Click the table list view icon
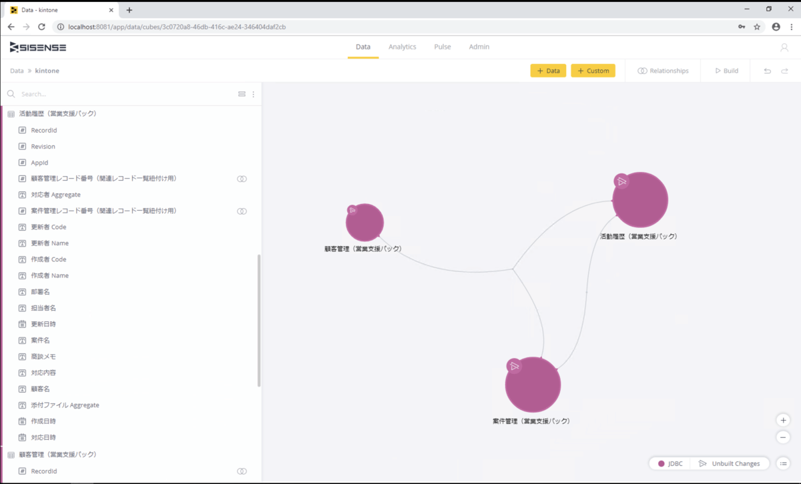 pyautogui.click(x=242, y=94)
